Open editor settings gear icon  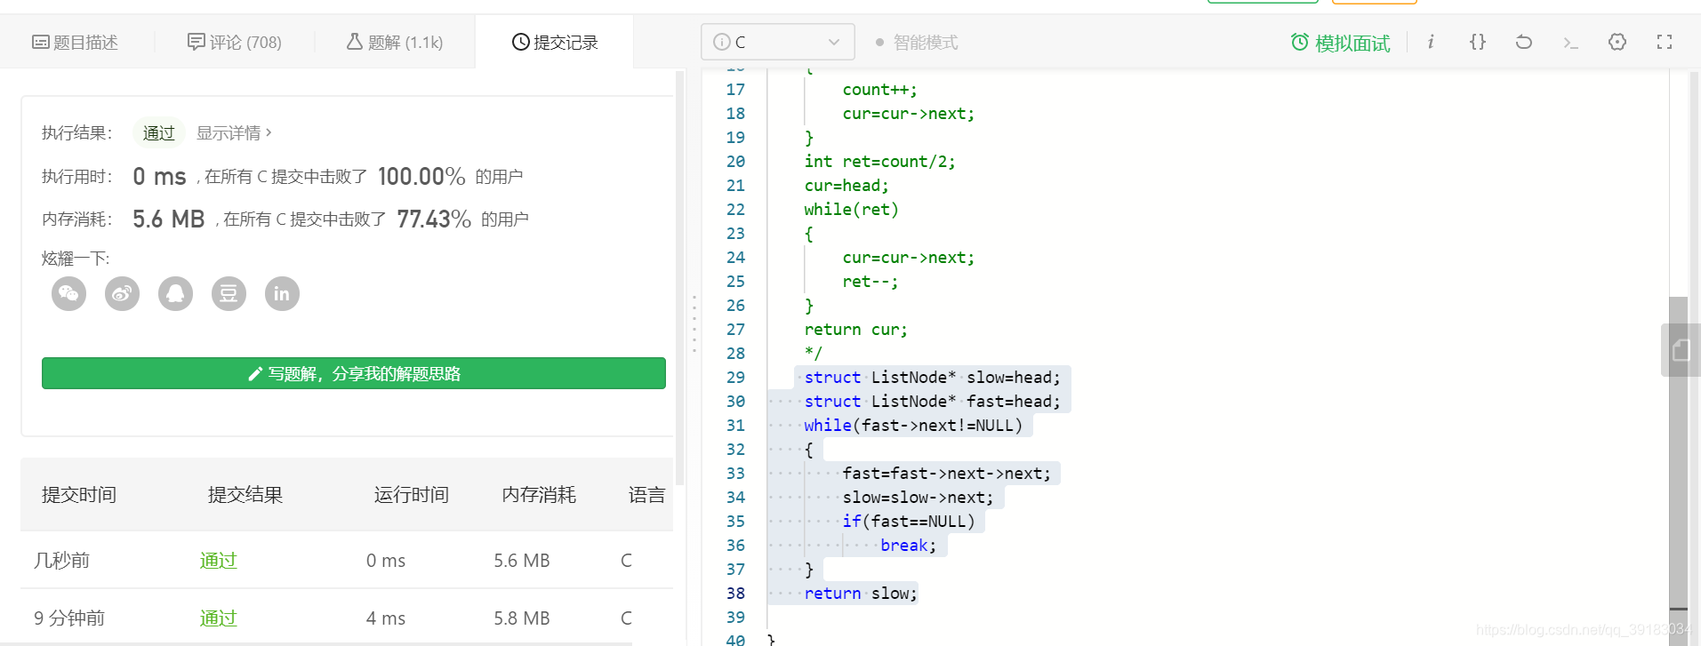click(1617, 42)
